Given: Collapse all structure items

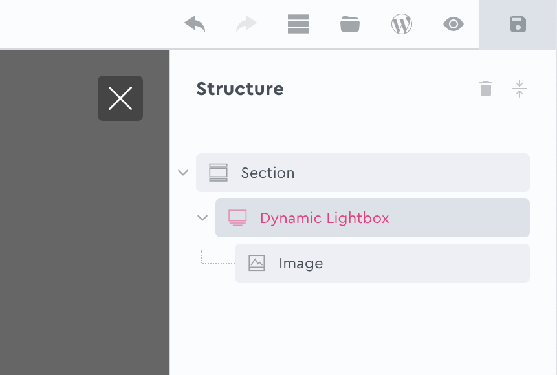Looking at the screenshot, I should (519, 89).
